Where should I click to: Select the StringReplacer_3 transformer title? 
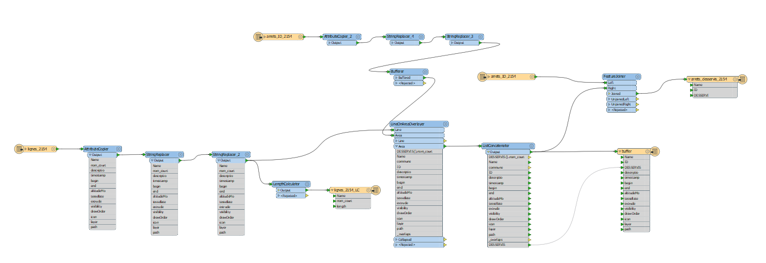coord(460,37)
